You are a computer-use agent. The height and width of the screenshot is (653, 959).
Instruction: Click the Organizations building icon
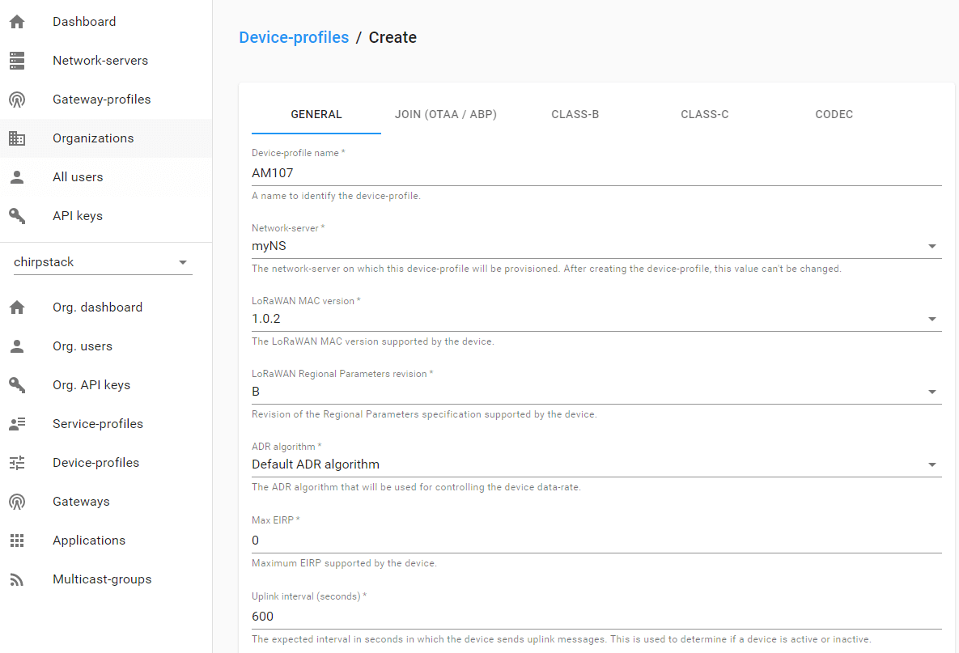click(17, 138)
